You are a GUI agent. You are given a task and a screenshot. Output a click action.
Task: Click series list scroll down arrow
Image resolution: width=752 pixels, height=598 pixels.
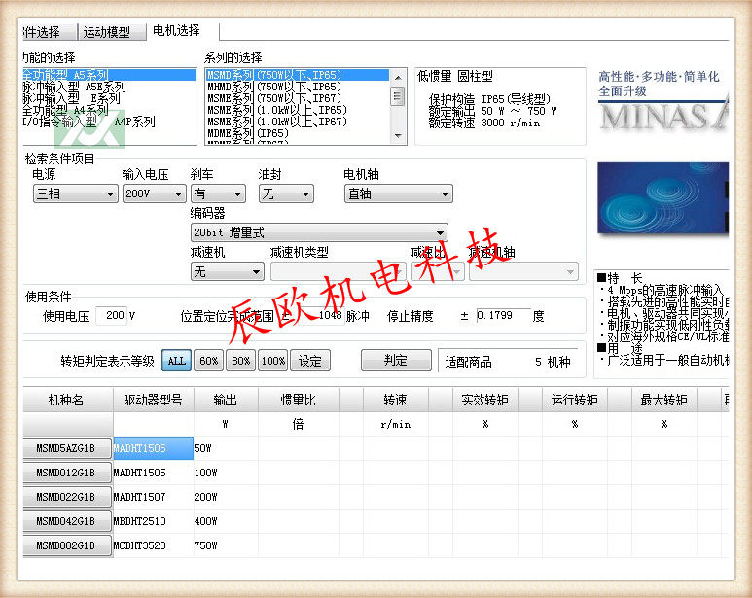click(x=398, y=136)
